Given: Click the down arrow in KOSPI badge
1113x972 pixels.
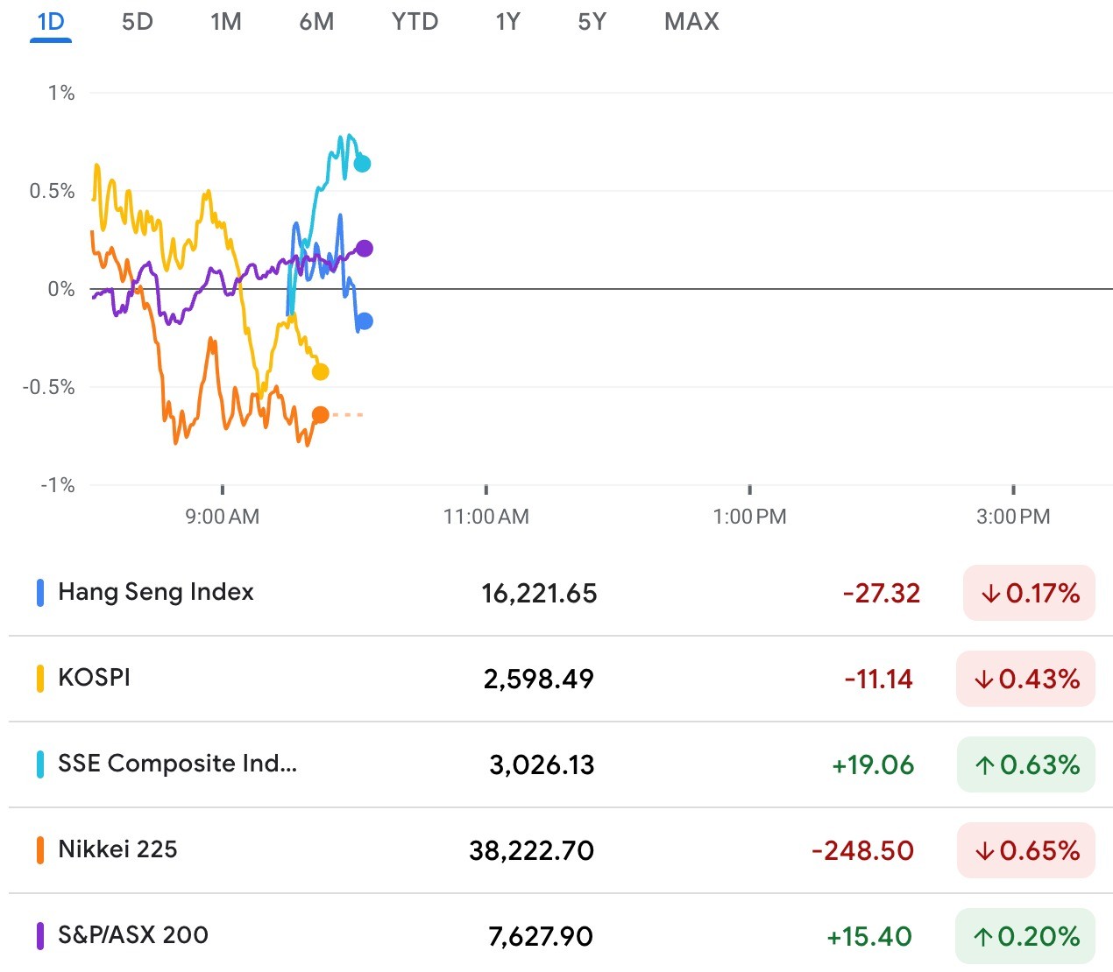Looking at the screenshot, I should pyautogui.click(x=983, y=680).
